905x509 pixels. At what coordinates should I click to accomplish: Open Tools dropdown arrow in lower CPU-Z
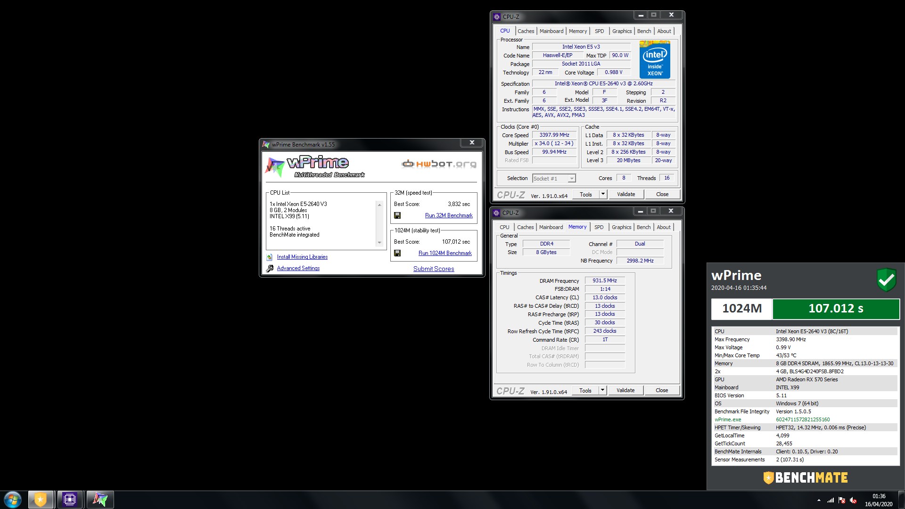(x=602, y=390)
